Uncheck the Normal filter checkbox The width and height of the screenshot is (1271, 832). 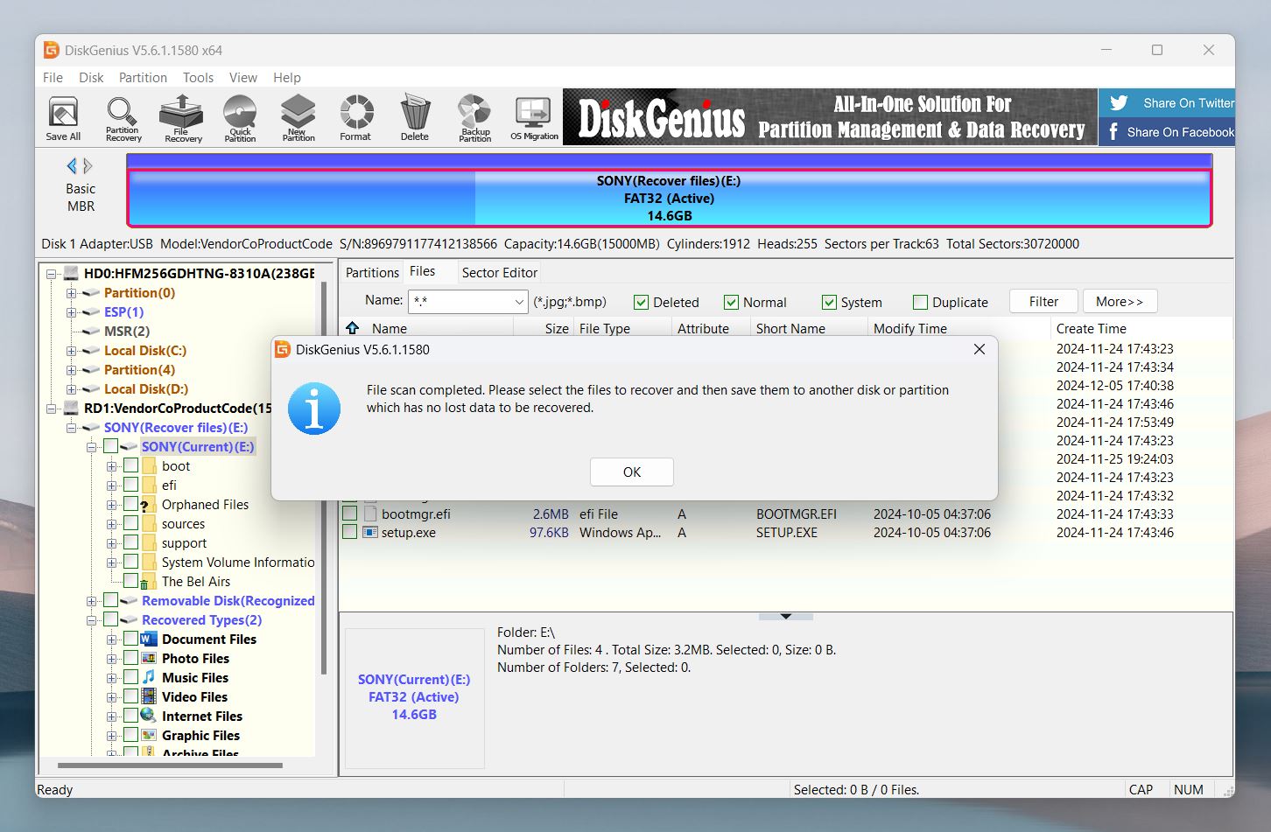pos(731,302)
